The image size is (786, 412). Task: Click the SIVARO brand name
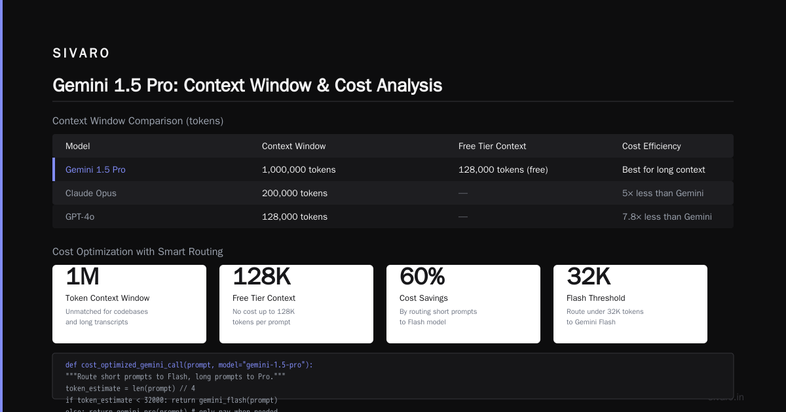pyautogui.click(x=81, y=54)
